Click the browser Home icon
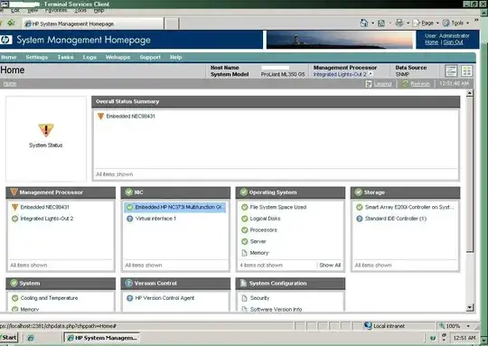The image size is (488, 346). click(x=364, y=23)
